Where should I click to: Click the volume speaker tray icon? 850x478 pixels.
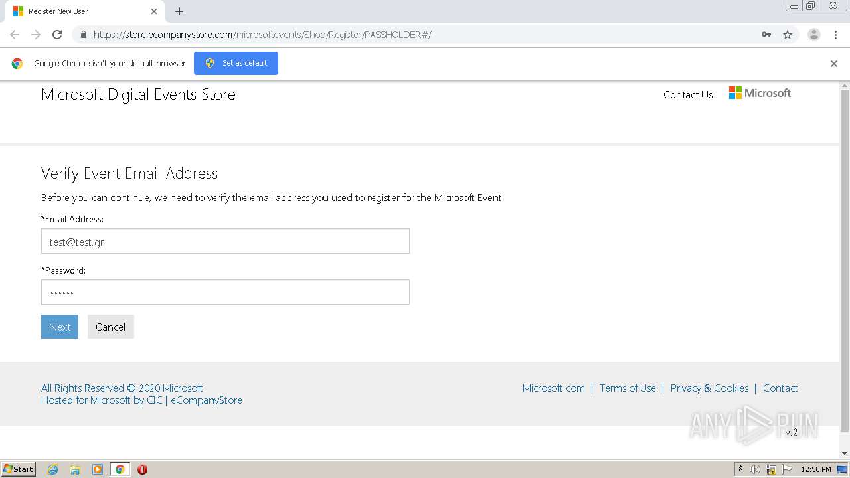click(755, 469)
